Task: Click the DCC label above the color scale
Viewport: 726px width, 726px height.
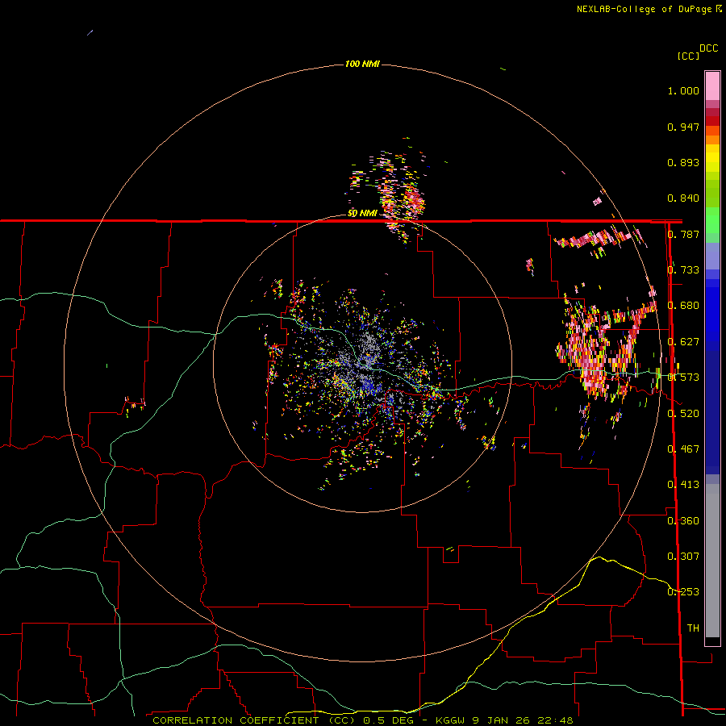Action: click(708, 48)
